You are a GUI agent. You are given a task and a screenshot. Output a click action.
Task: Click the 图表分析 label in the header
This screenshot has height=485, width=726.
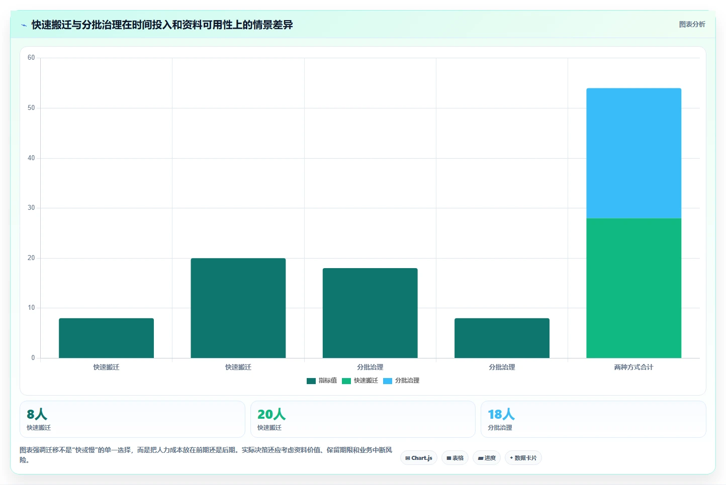click(692, 24)
